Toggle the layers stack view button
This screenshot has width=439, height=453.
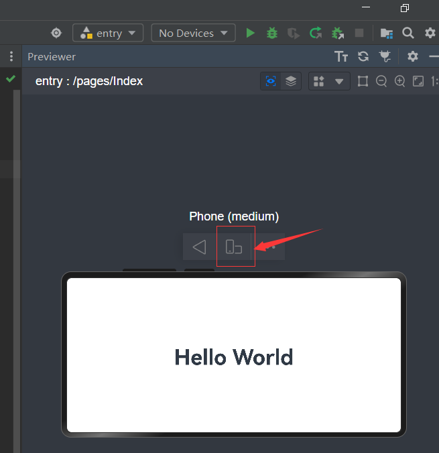[291, 81]
